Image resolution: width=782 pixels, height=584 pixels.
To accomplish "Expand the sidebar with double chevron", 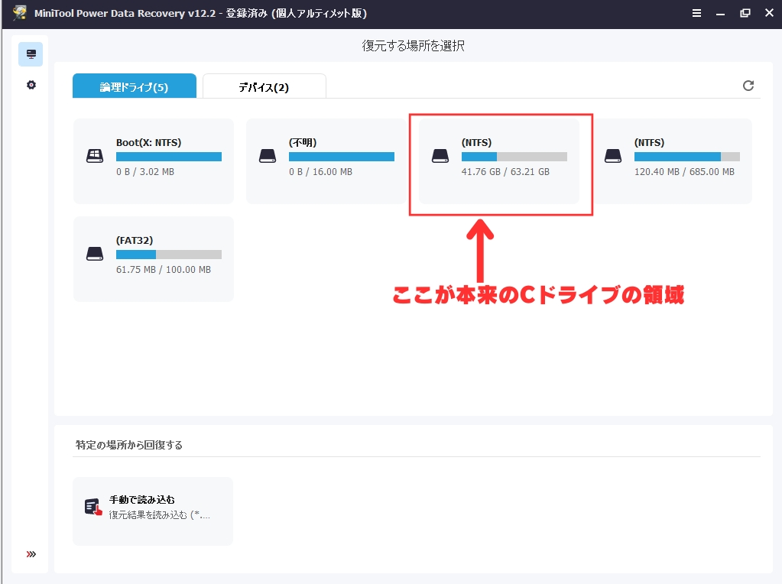I will 31,554.
